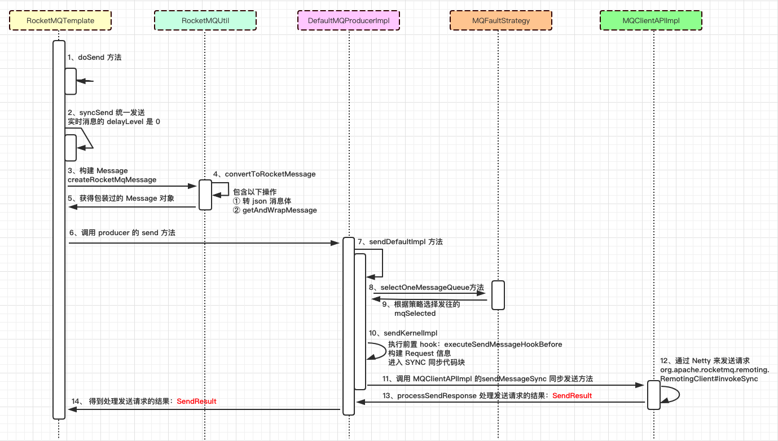
Task: Click the green MQClientAPIImpl header box
Action: [650, 20]
